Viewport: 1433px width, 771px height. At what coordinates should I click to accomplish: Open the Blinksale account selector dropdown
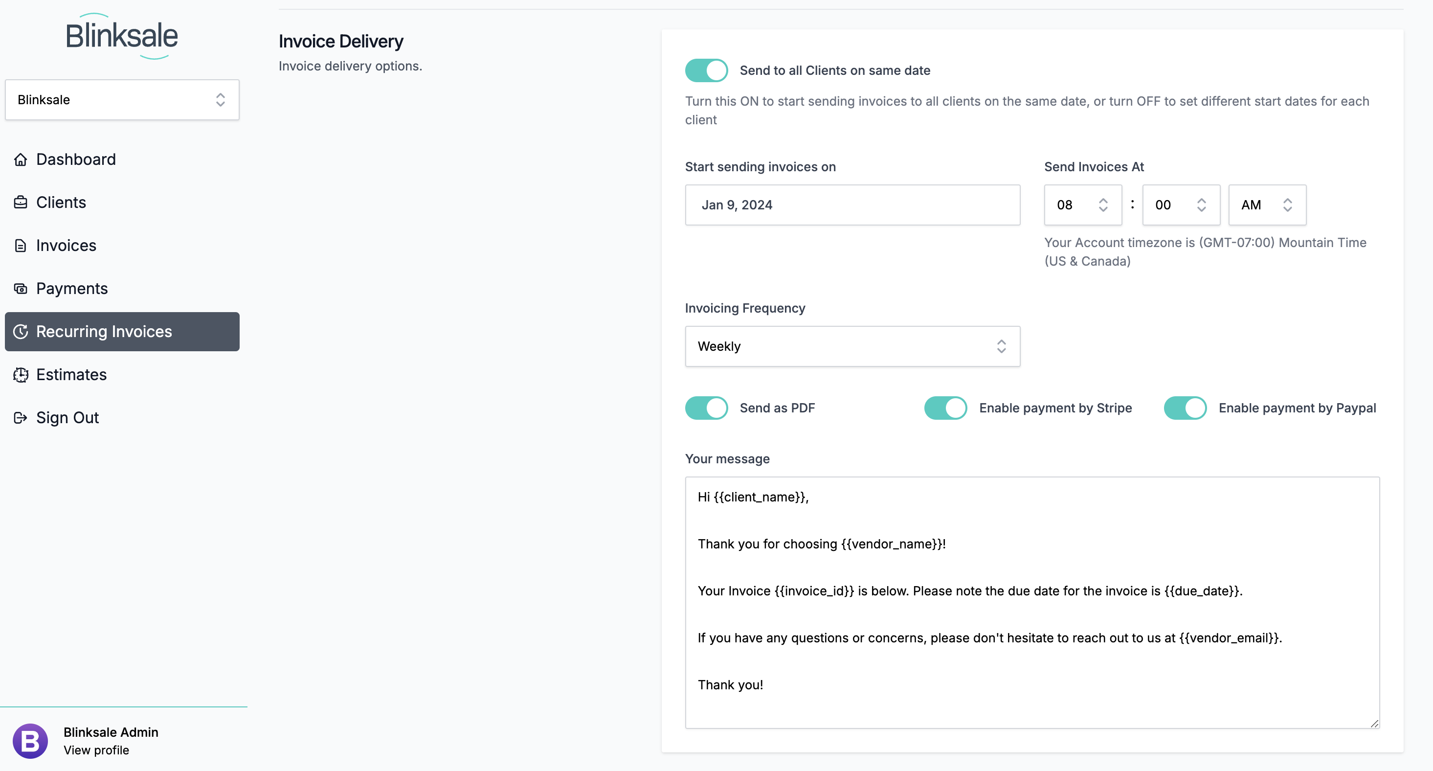click(122, 100)
